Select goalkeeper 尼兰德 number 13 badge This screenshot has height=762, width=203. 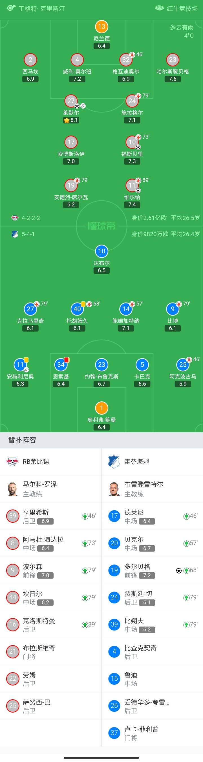[x=101, y=27]
